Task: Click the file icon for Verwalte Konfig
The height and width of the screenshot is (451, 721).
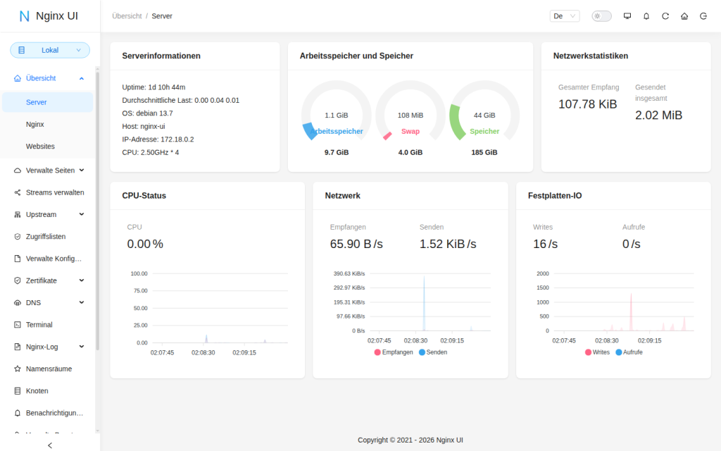Action: (x=18, y=259)
